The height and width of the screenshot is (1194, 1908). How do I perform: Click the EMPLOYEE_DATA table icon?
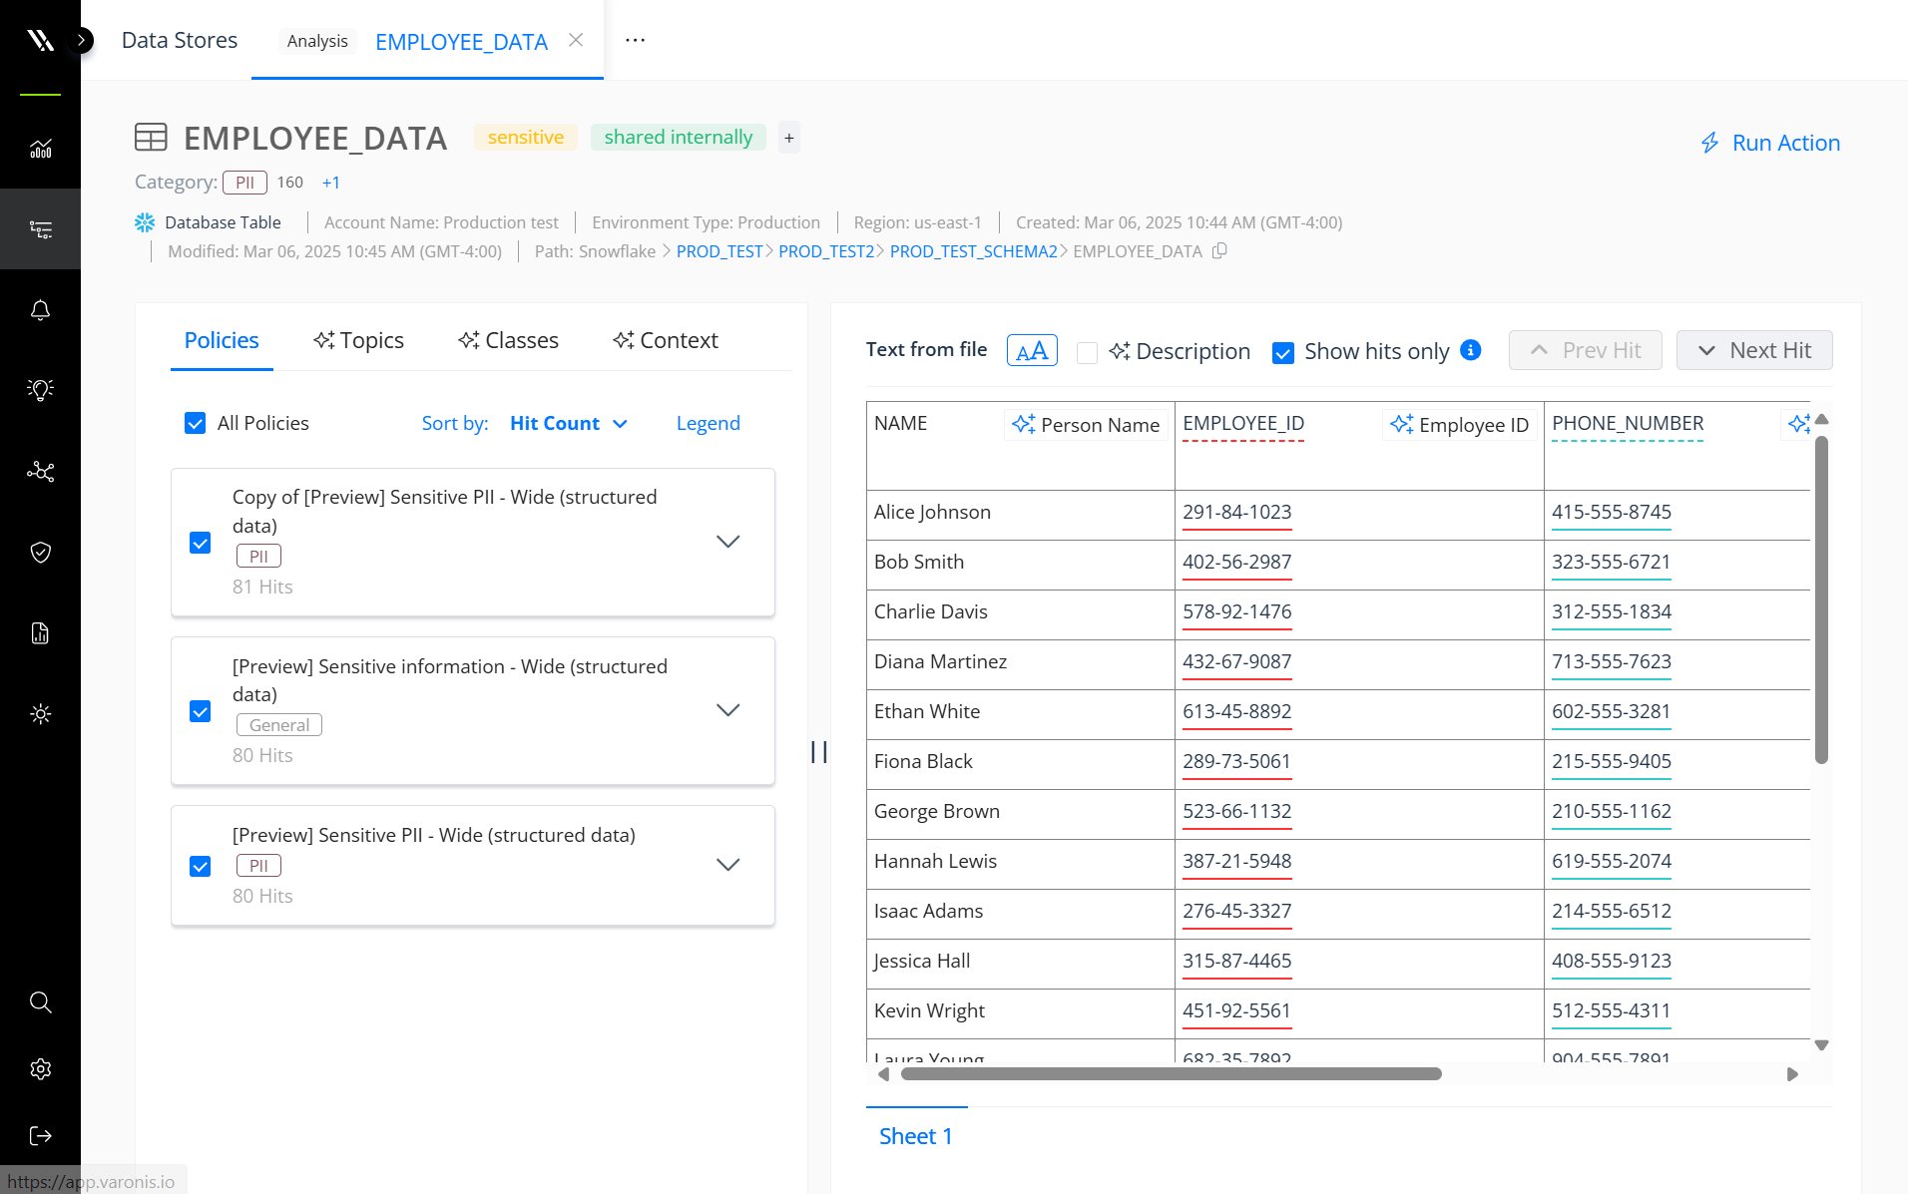[151, 138]
